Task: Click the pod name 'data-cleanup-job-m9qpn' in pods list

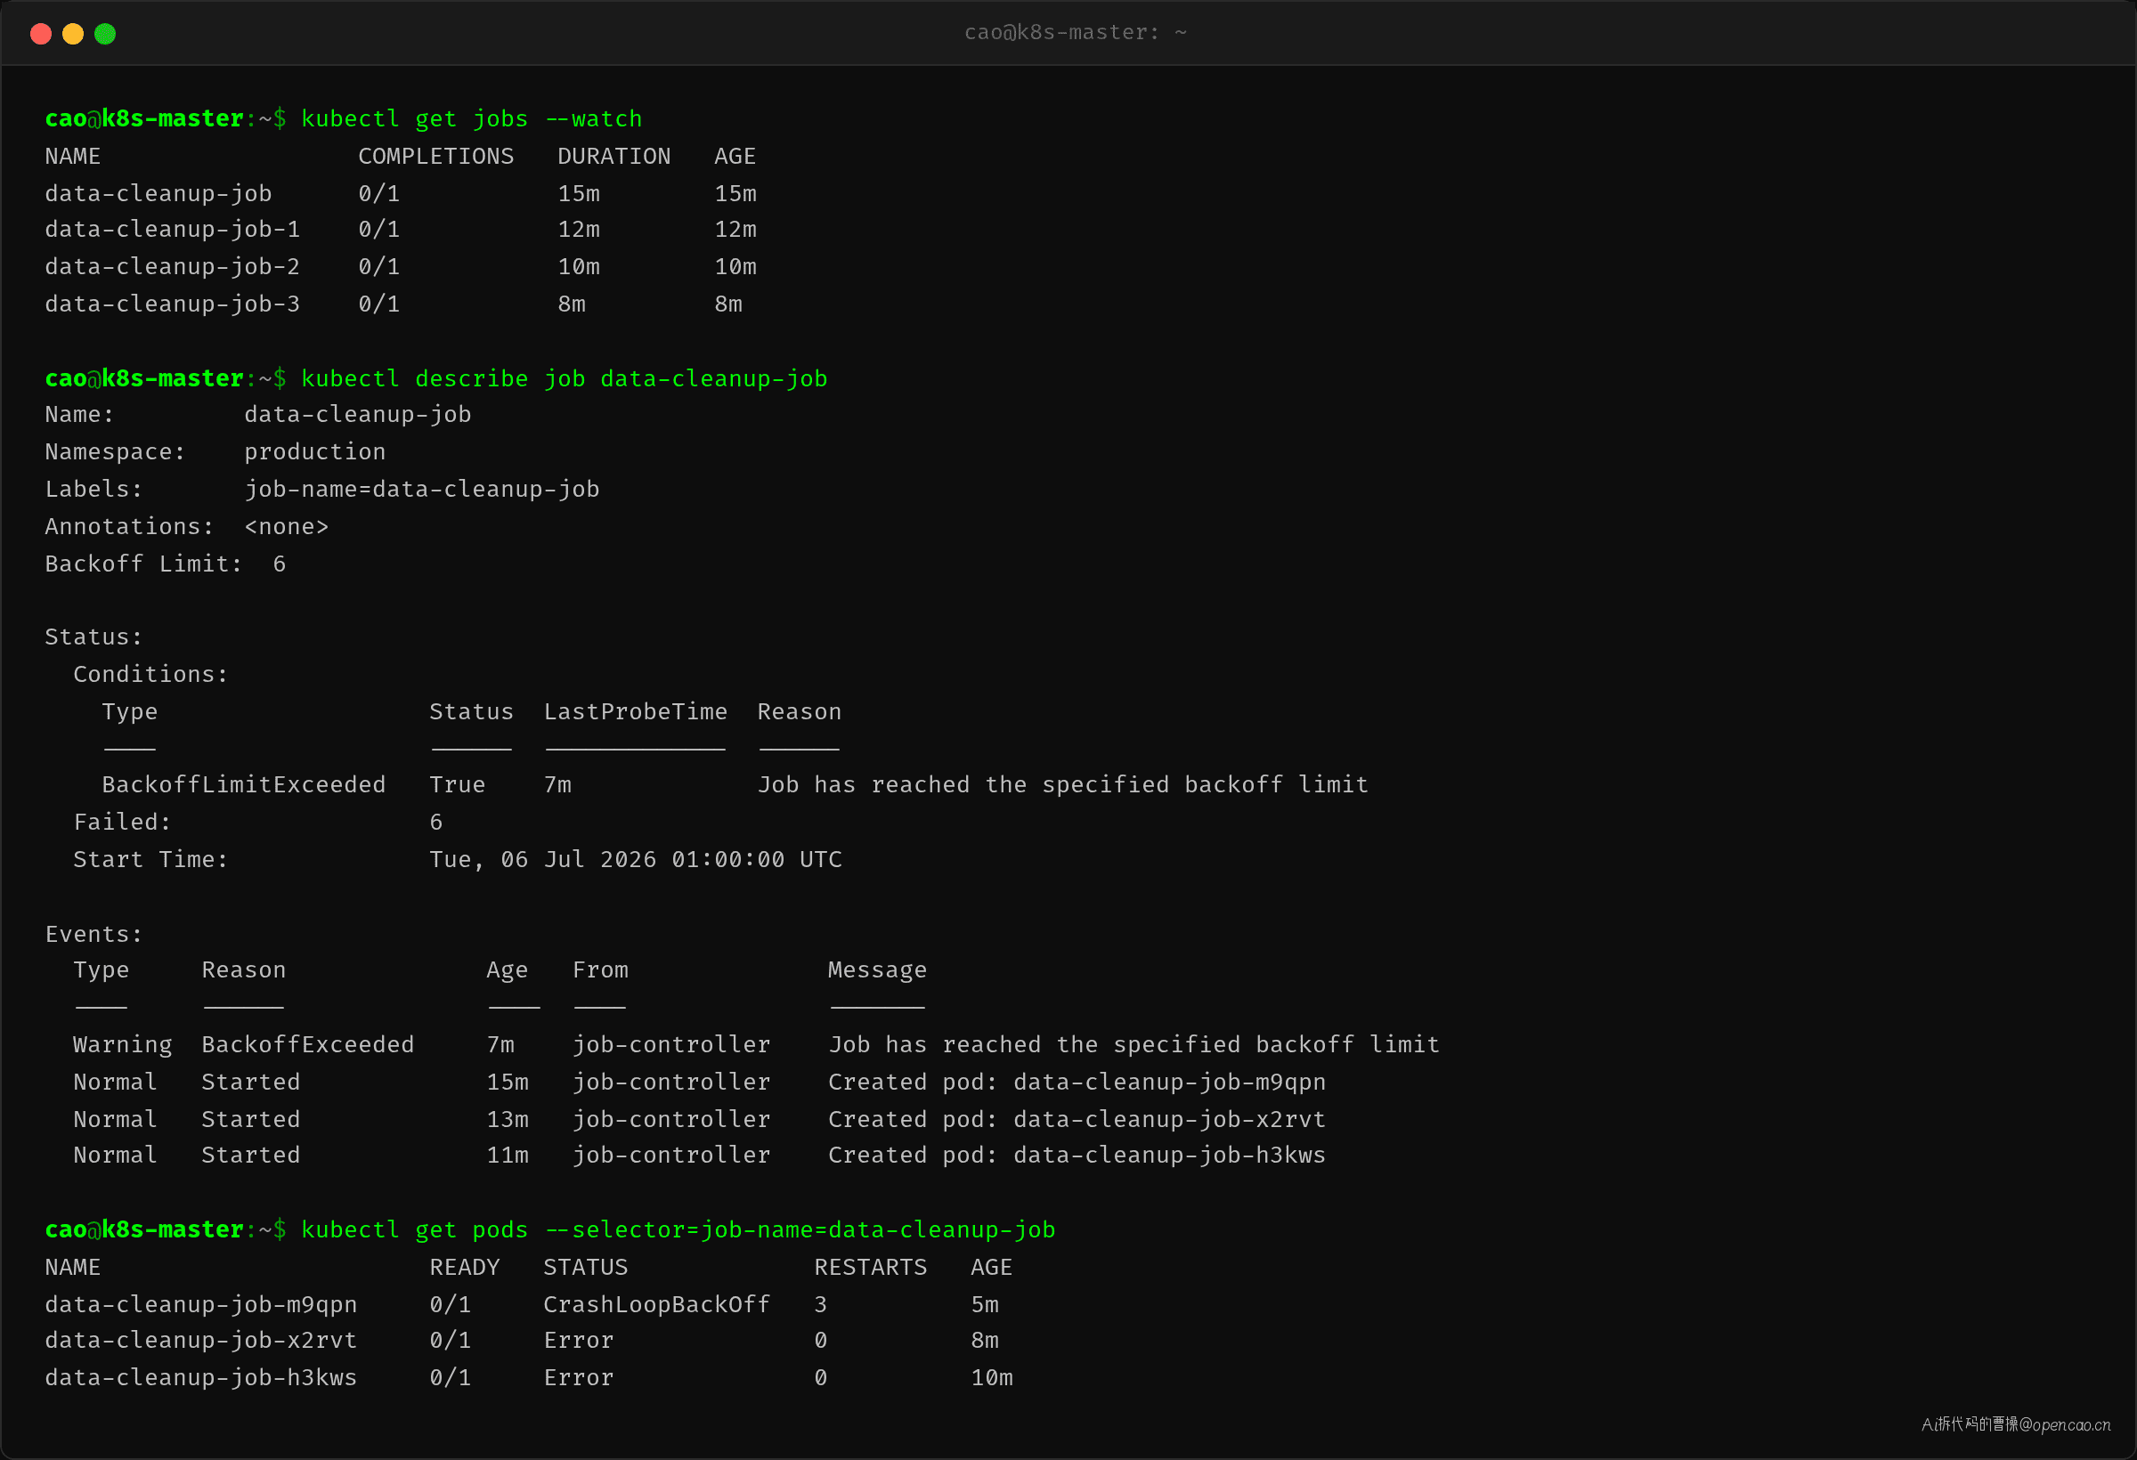Action: pyautogui.click(x=200, y=1303)
